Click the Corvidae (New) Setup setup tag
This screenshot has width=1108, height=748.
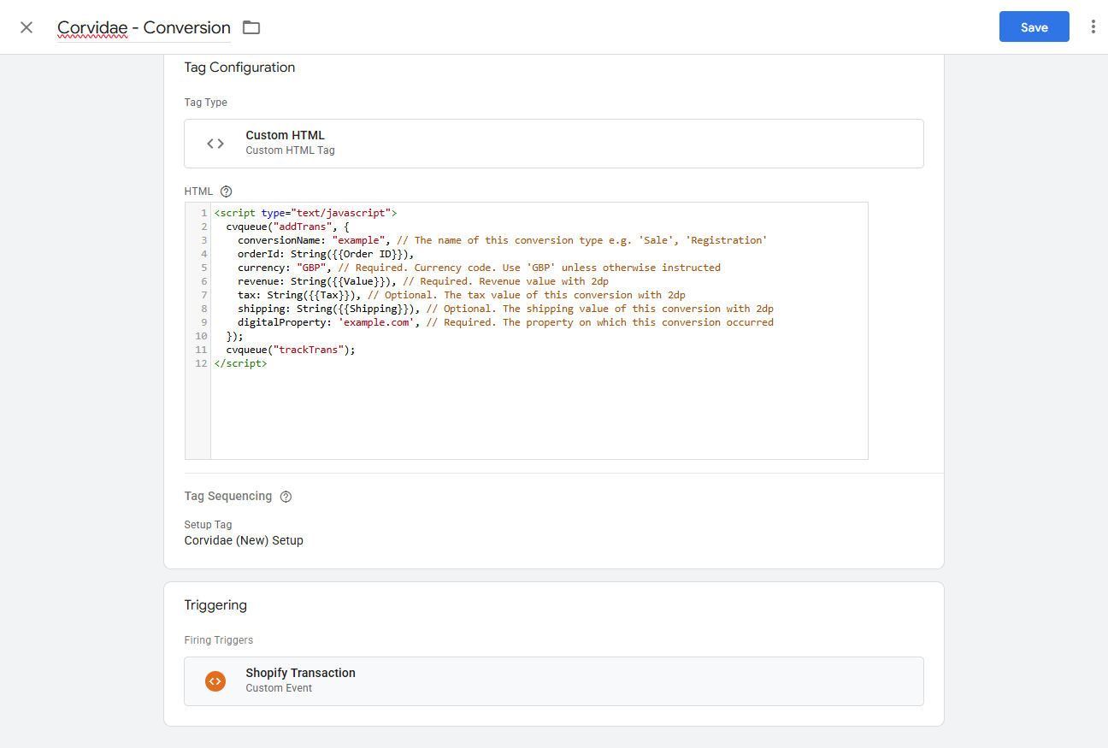(x=244, y=540)
